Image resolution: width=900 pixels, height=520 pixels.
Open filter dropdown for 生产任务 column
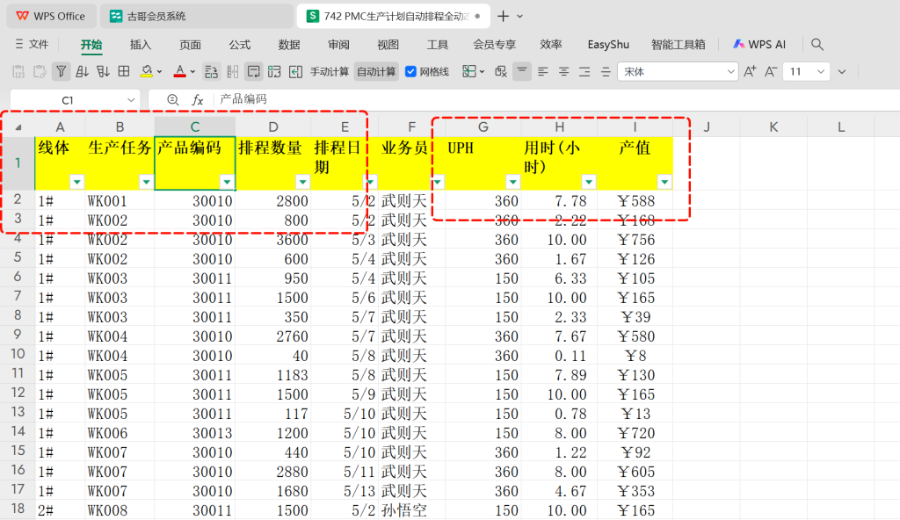tap(147, 182)
